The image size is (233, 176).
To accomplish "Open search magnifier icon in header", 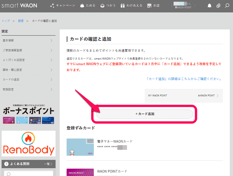I will [227, 6].
